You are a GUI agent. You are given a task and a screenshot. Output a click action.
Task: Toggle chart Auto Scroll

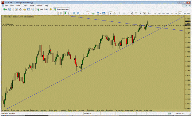pos(84,13)
